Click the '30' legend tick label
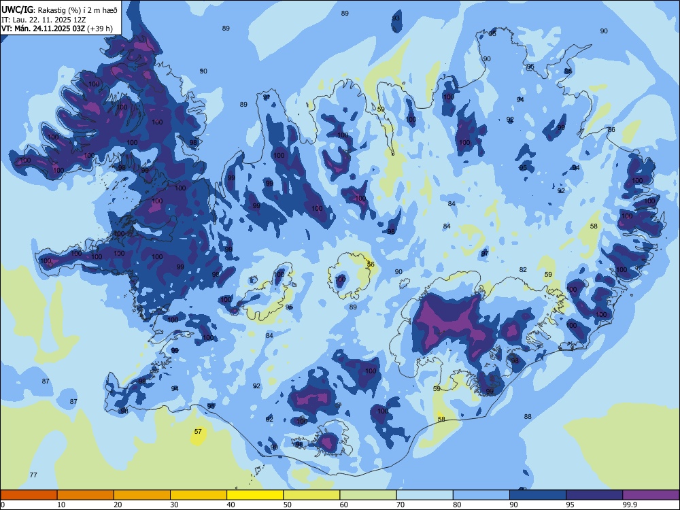Screen dimensions: 680x510 174,505
